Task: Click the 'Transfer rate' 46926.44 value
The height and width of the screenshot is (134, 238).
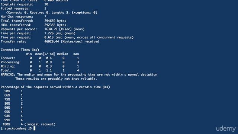Action: coord(52,41)
